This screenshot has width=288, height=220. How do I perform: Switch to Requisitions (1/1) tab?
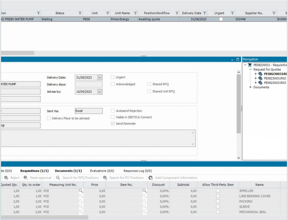pyautogui.click(x=34, y=171)
